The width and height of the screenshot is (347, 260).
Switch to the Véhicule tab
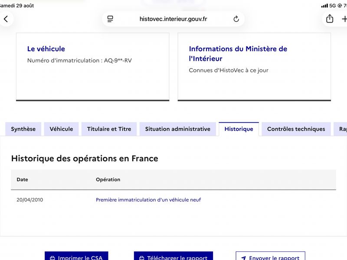coord(61,129)
